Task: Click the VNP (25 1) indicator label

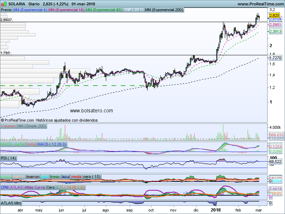Action: click(133, 10)
